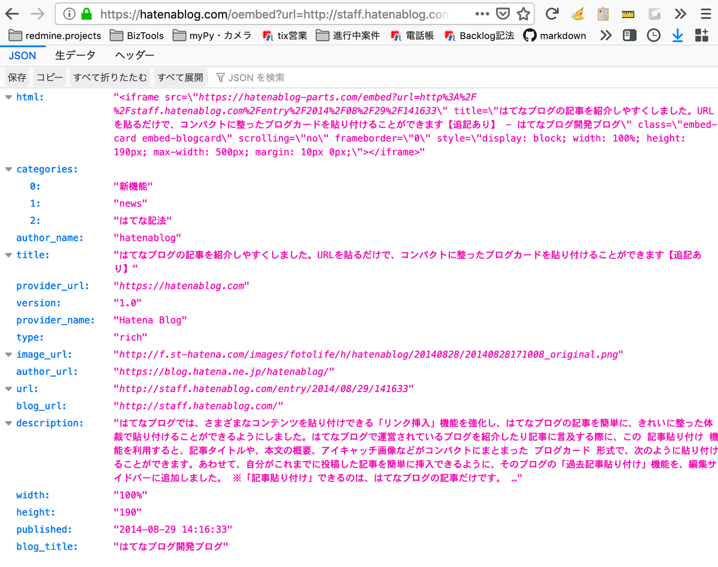Select the "新機能" category value
718x567 pixels.
point(133,186)
